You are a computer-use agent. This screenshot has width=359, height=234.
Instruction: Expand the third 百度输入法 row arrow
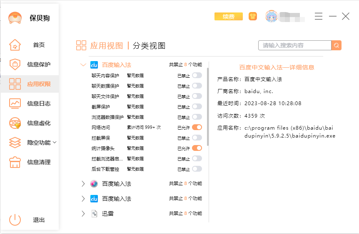coord(83,199)
